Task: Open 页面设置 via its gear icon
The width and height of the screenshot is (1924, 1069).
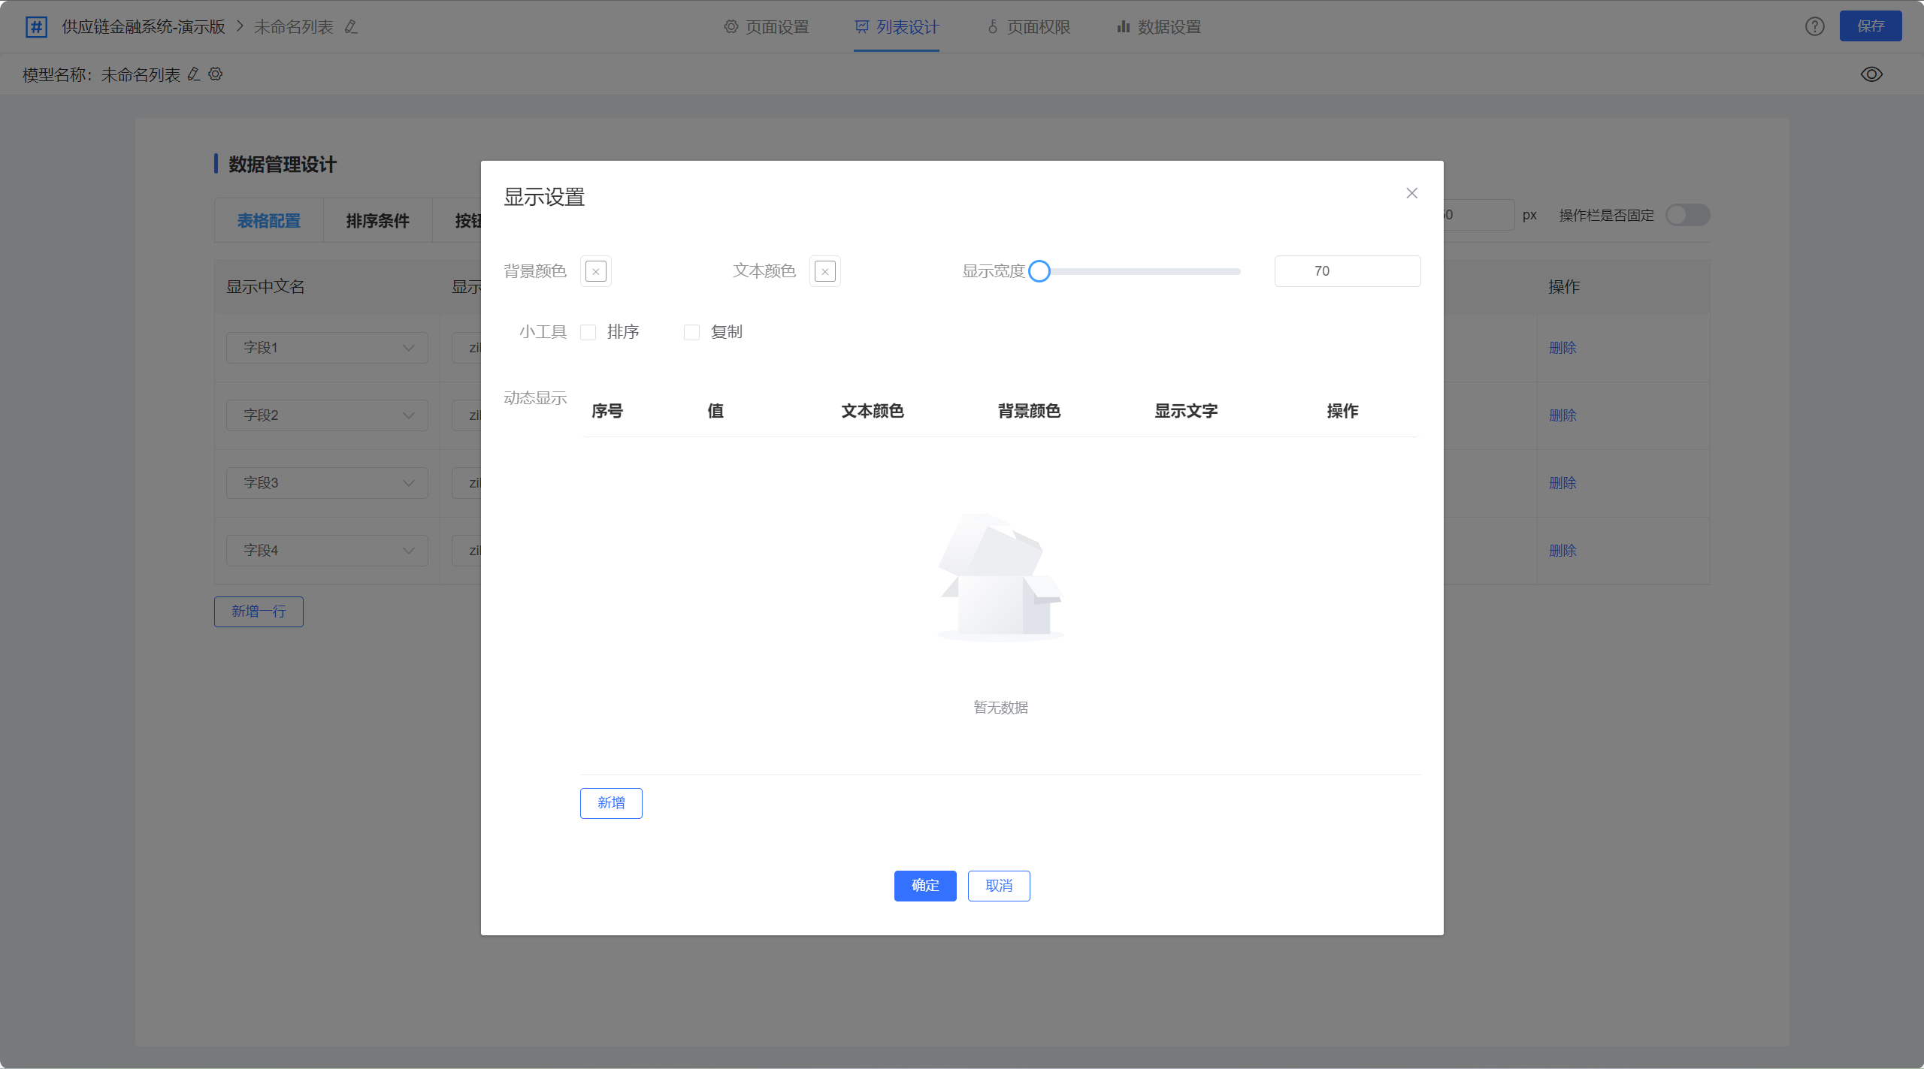Action: (x=730, y=27)
